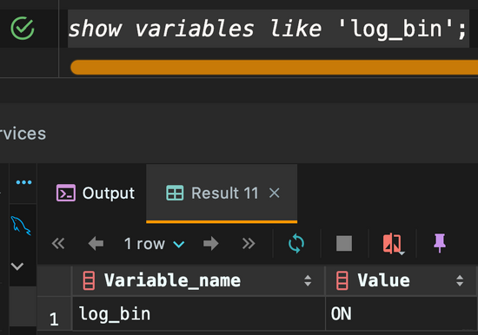The height and width of the screenshot is (335, 478).
Task: Close the Result 11 tab
Action: [x=275, y=193]
